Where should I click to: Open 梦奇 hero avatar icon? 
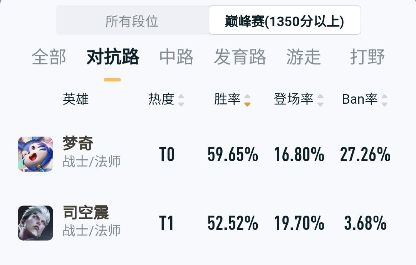coord(35,154)
